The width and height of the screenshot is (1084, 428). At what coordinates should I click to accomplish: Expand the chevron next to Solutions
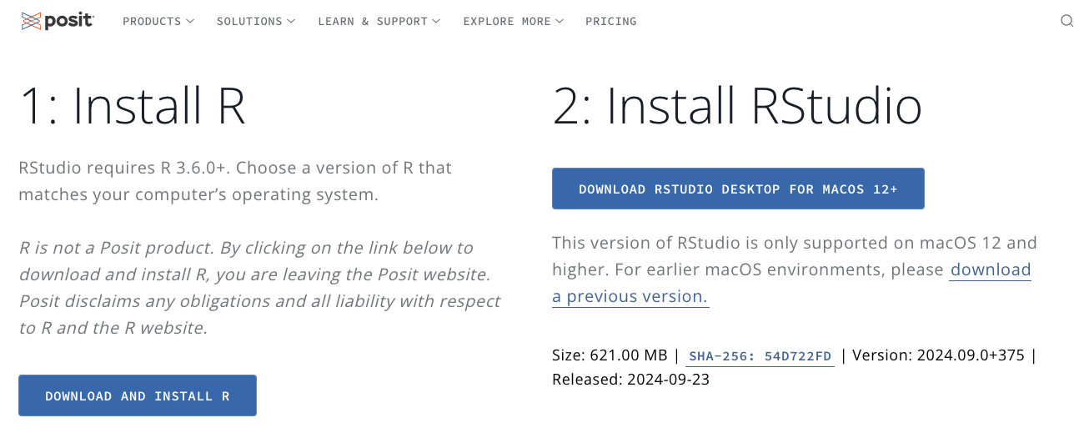point(291,22)
